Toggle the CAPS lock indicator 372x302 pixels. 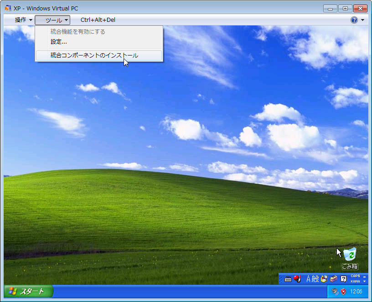355,276
